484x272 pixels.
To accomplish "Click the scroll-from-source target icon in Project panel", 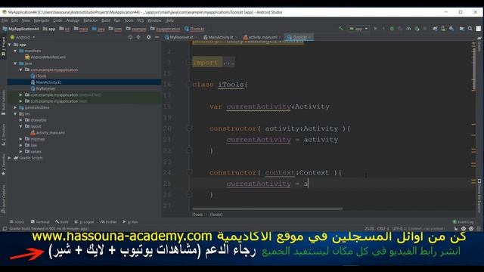I will tap(130, 37).
